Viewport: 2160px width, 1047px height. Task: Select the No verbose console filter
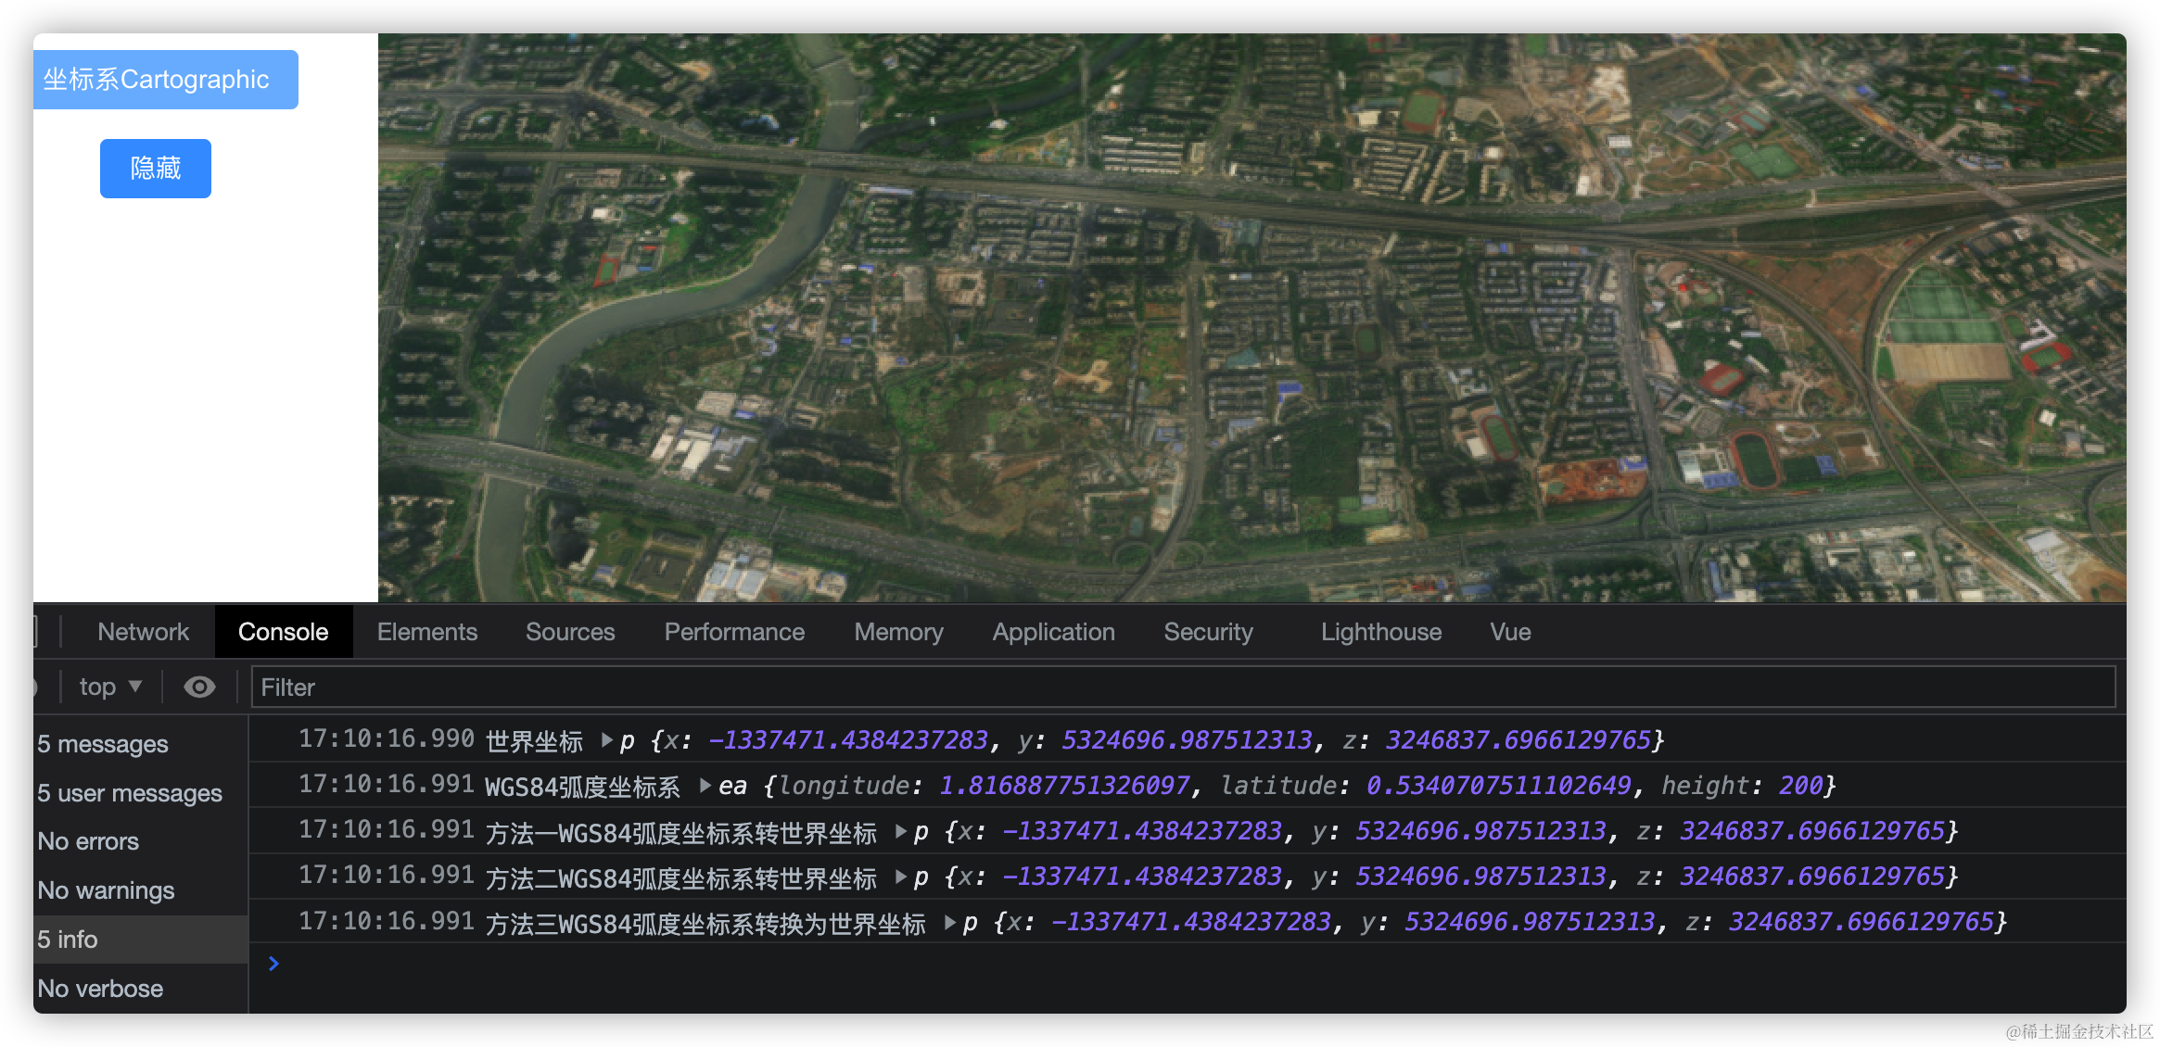coord(99,988)
